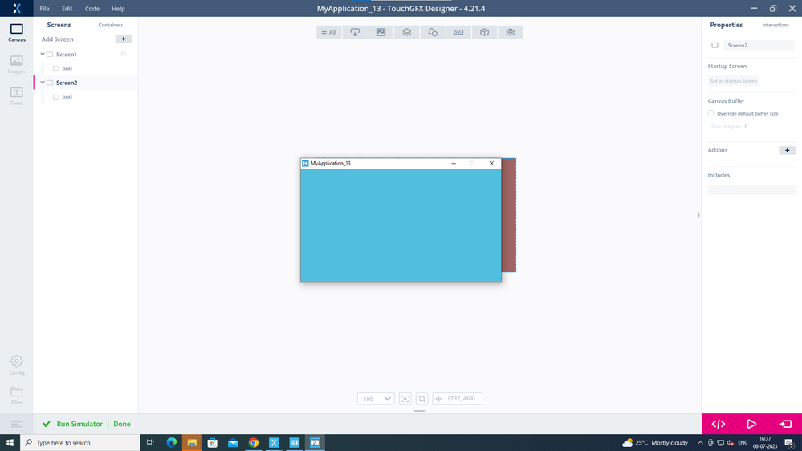
Task: Click the Includes input field
Action: point(751,189)
